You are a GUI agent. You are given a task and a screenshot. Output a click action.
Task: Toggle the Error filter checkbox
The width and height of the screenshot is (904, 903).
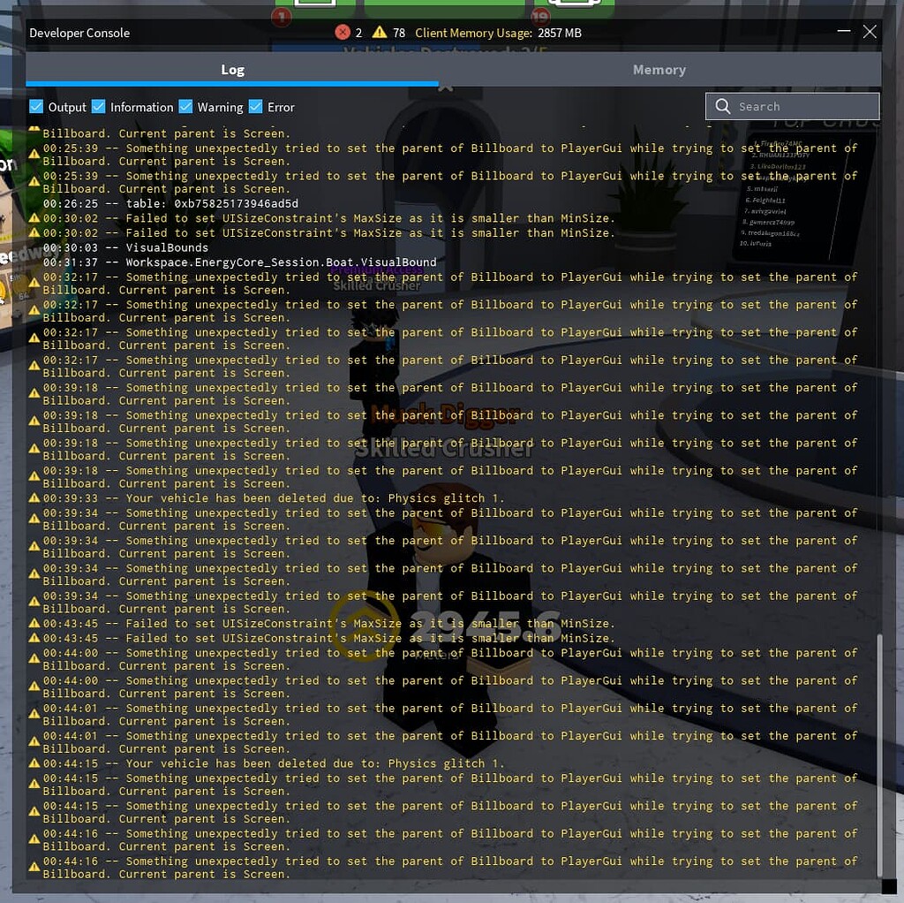tap(255, 107)
